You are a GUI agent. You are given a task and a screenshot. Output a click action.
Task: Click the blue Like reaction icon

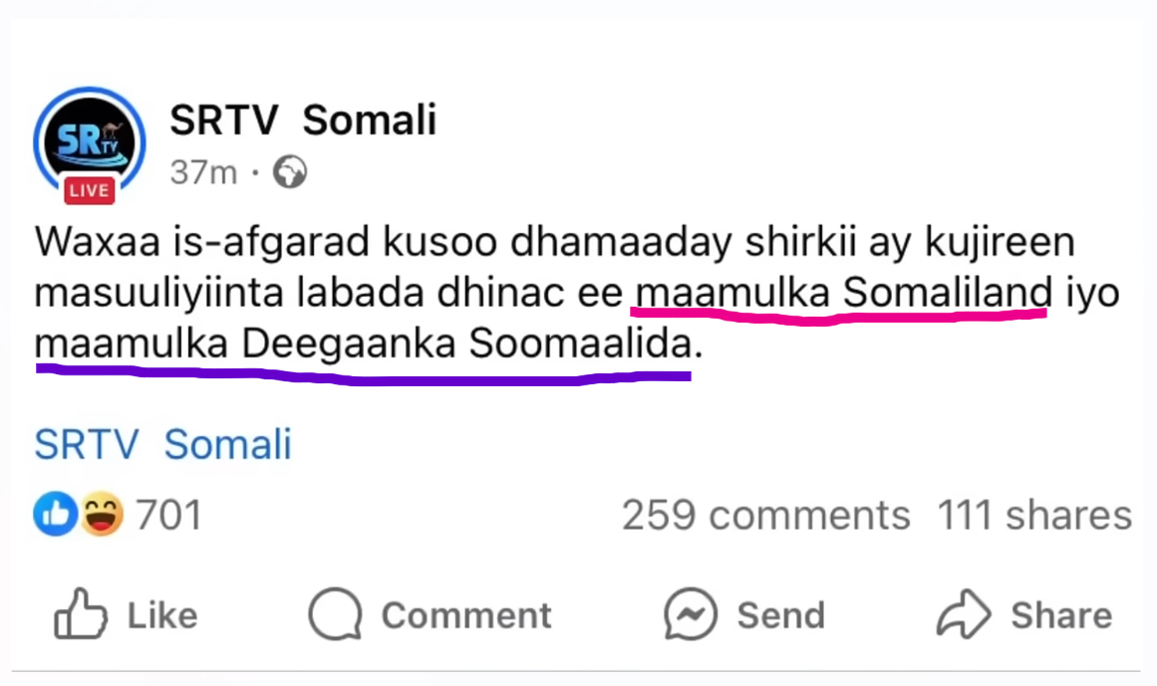coord(56,515)
